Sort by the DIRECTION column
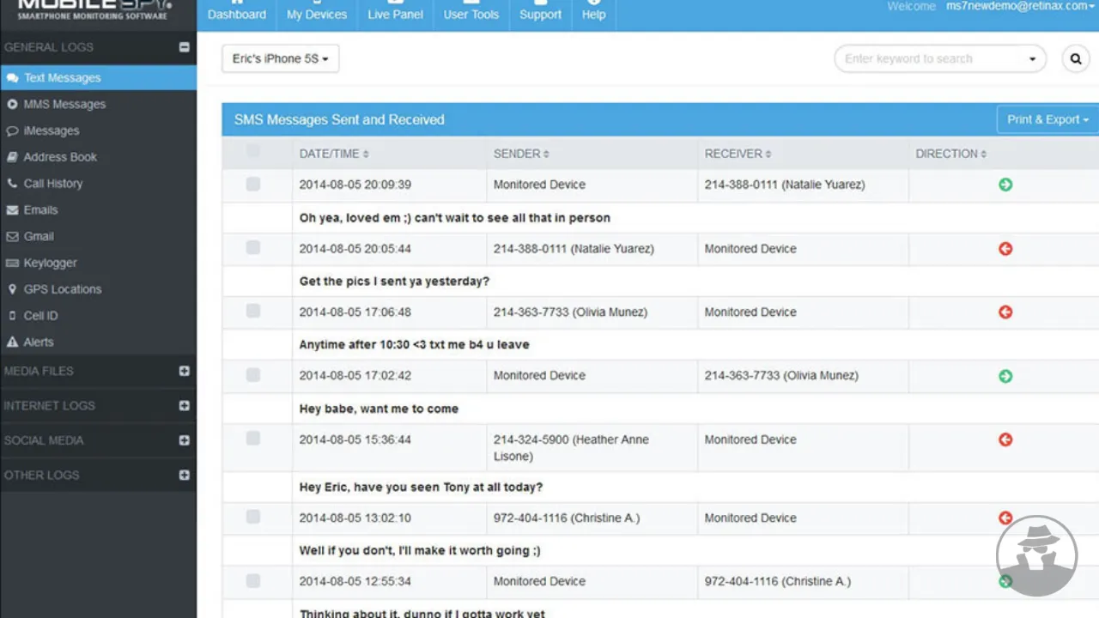 950,154
